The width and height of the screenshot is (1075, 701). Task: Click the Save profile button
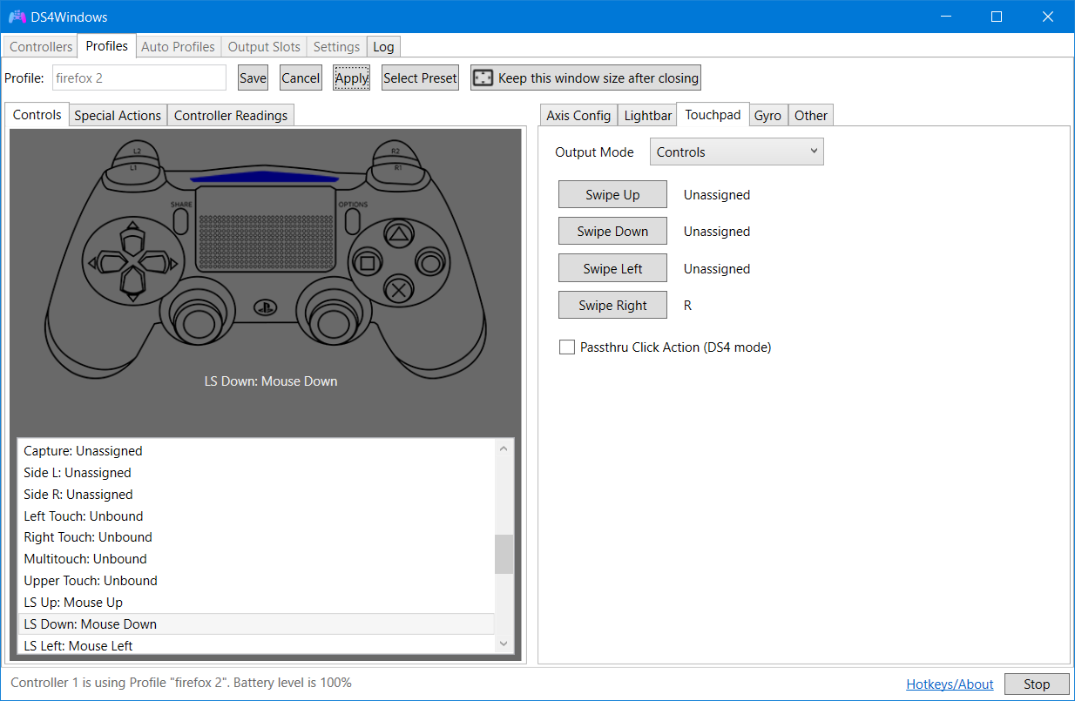(253, 78)
